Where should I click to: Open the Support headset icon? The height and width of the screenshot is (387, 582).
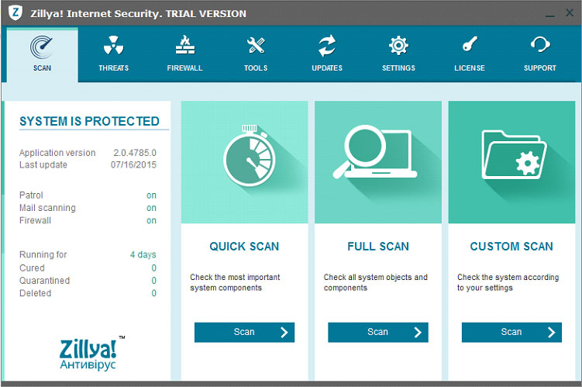click(540, 44)
